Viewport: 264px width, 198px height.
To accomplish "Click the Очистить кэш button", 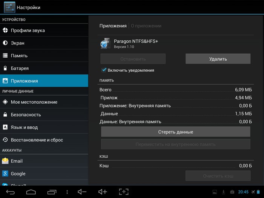I will (x=218, y=176).
